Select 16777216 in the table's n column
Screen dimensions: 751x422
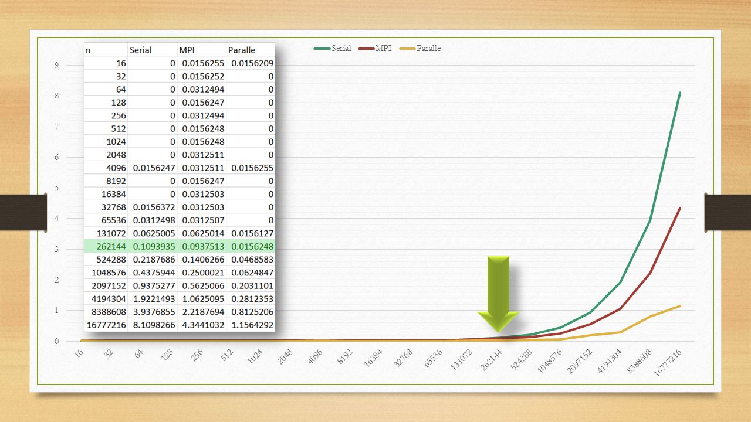click(x=107, y=325)
